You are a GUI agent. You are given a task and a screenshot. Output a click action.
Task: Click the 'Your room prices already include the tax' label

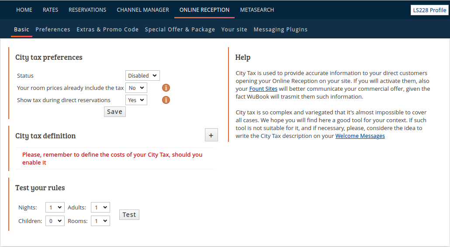tap(70, 88)
